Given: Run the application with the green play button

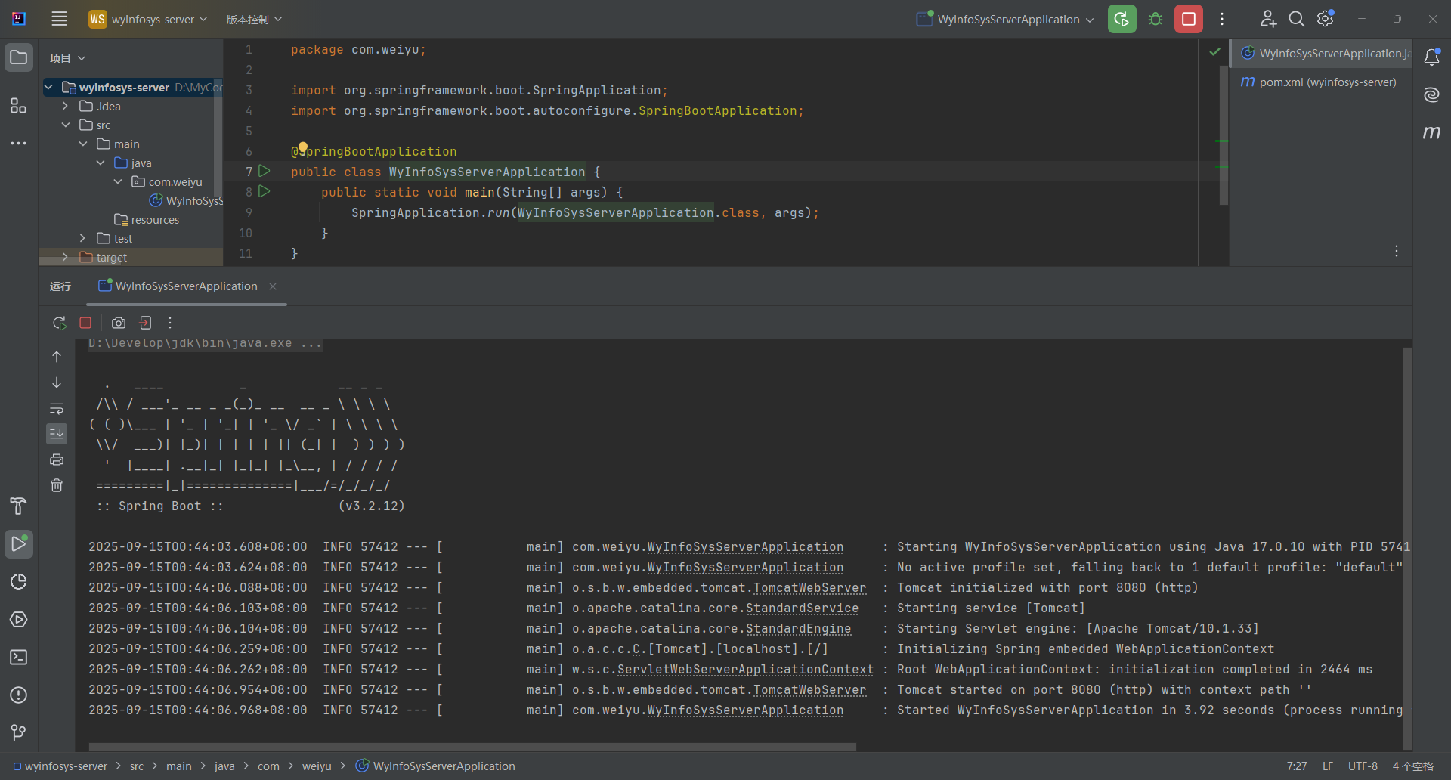Looking at the screenshot, I should [1122, 19].
